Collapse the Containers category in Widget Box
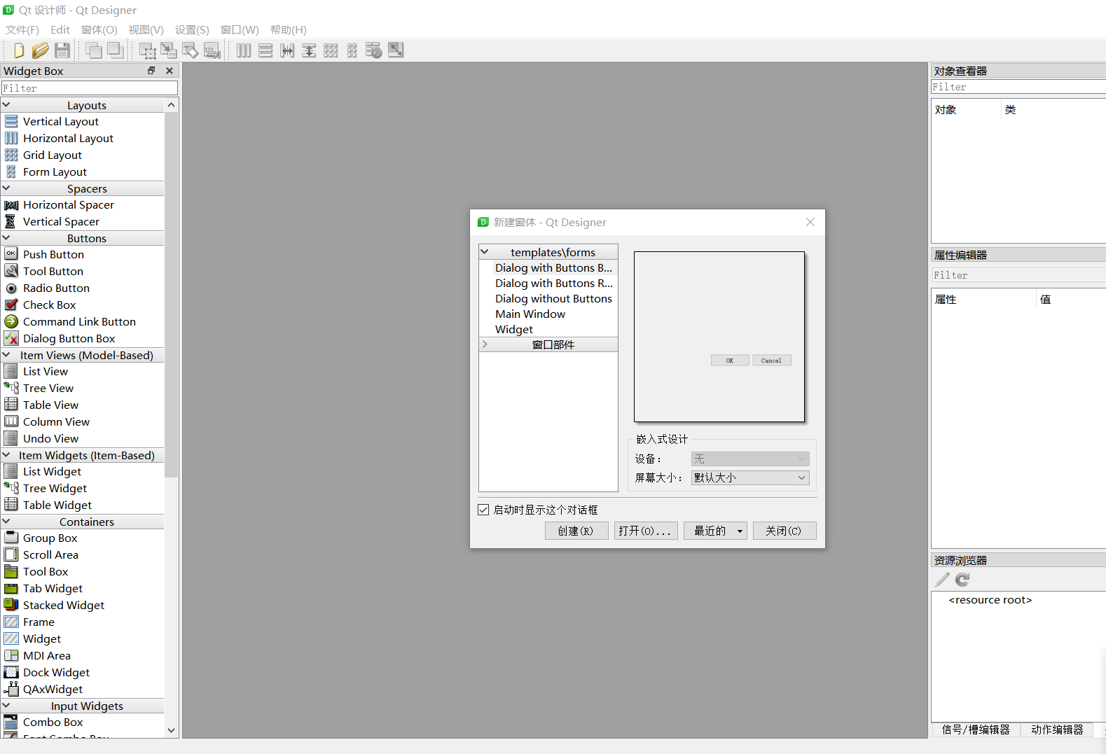 (x=6, y=521)
